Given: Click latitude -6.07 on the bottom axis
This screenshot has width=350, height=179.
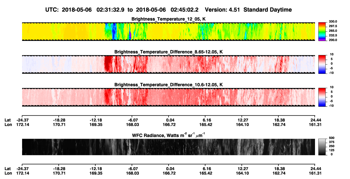Looking at the screenshot, I should [133, 169].
